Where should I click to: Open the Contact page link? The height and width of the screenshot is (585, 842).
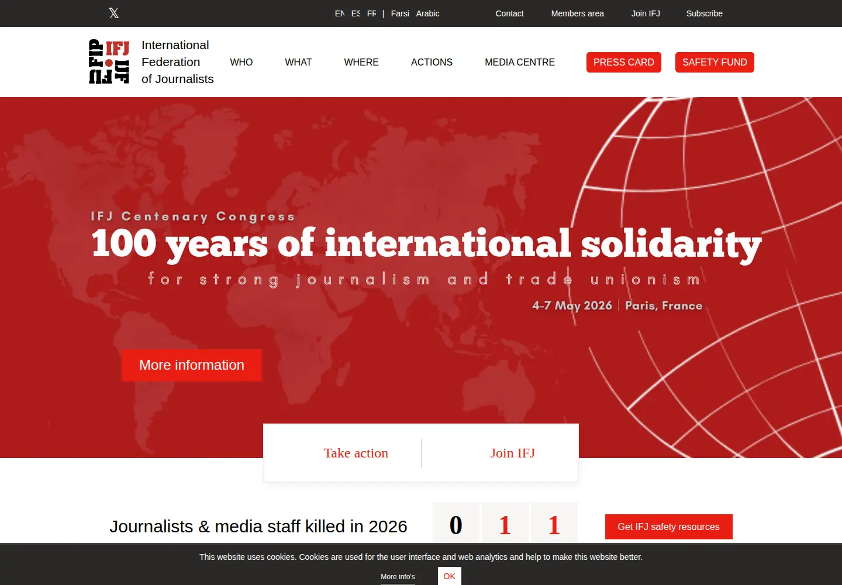pos(509,13)
